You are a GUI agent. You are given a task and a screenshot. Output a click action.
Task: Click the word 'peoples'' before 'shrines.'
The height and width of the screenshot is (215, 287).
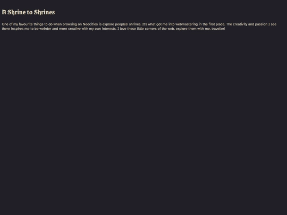tap(122, 24)
